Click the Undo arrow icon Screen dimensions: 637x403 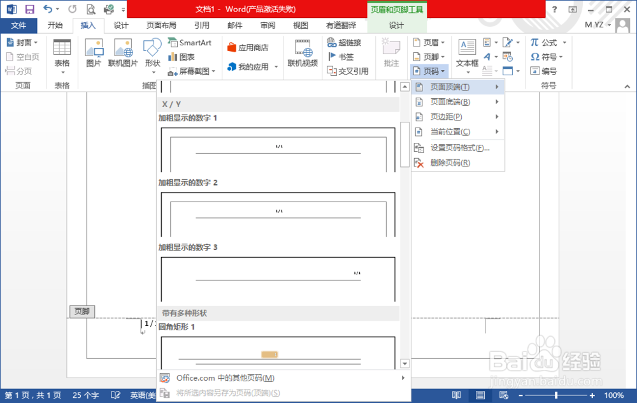(48, 9)
